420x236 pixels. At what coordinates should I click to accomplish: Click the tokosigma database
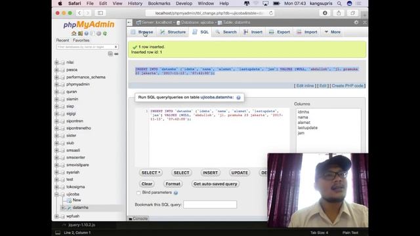[75, 187]
